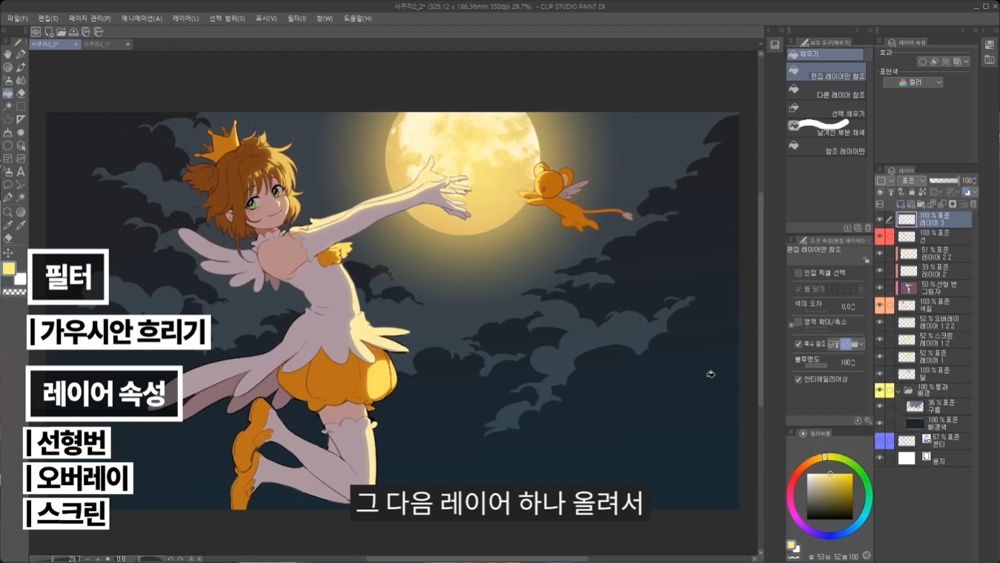The width and height of the screenshot is (1000, 563).
Task: Toggle the 영역 확대/축소 checkbox
Action: (x=798, y=322)
